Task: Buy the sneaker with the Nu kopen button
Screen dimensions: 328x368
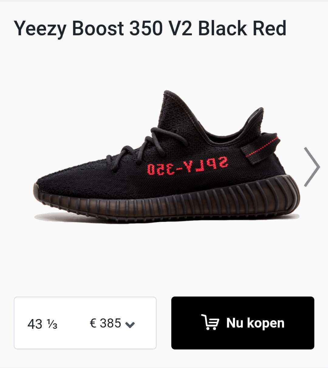Action: (243, 323)
